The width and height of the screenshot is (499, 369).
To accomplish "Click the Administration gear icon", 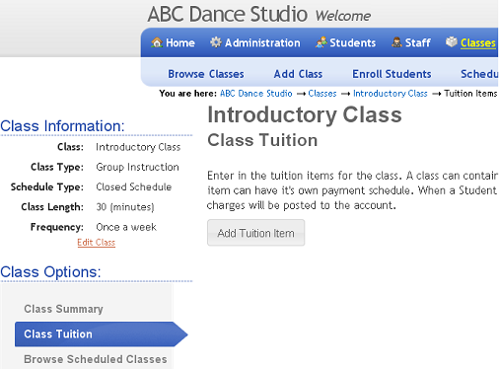I will [x=216, y=42].
